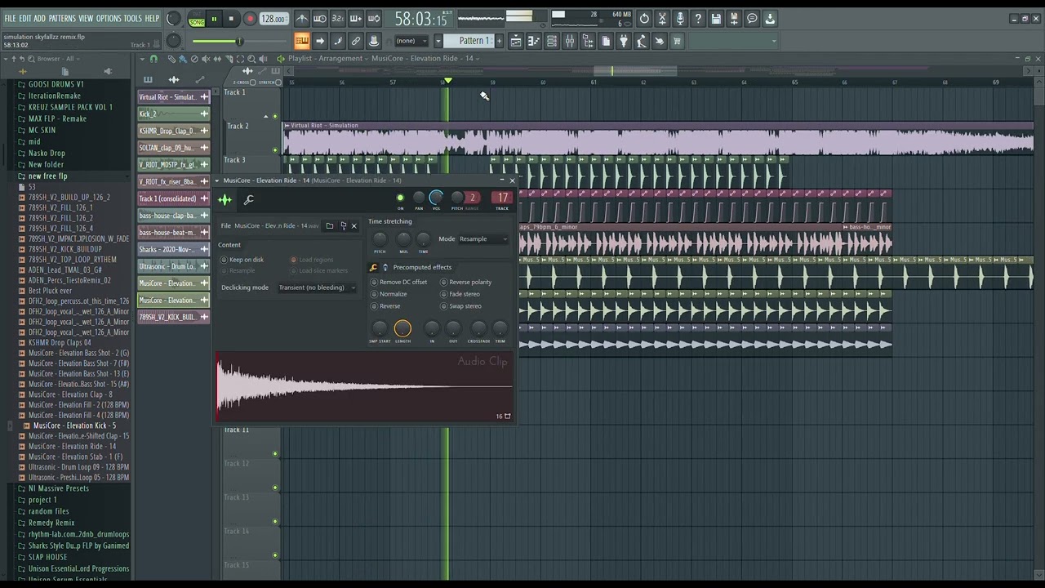Click the folder browse icon beside File name
The width and height of the screenshot is (1045, 588).
330,226
